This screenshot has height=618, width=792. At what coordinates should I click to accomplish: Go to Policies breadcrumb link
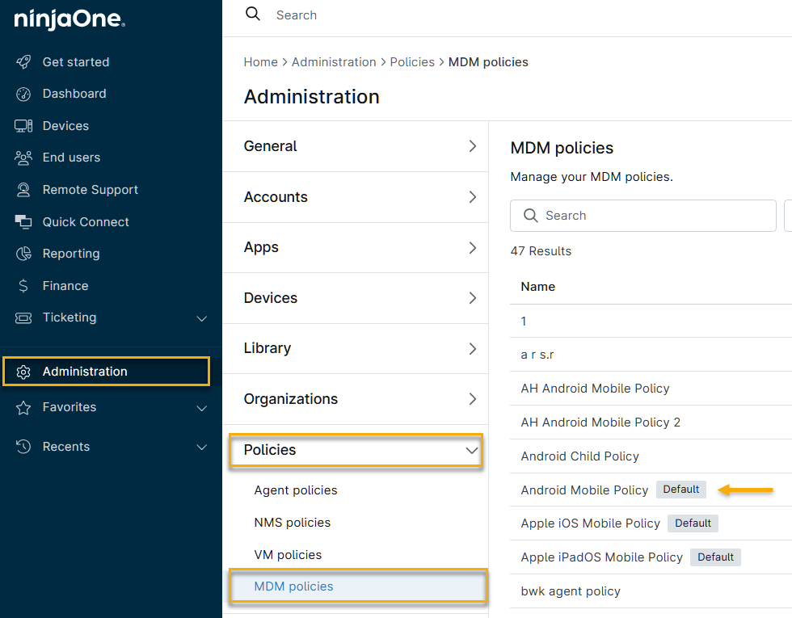pyautogui.click(x=411, y=62)
